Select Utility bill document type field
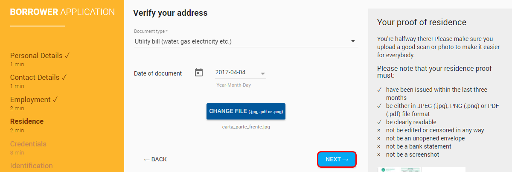The width and height of the screenshot is (512, 172). 246,41
